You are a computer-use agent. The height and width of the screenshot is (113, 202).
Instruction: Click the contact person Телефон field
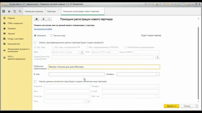tap(129, 86)
